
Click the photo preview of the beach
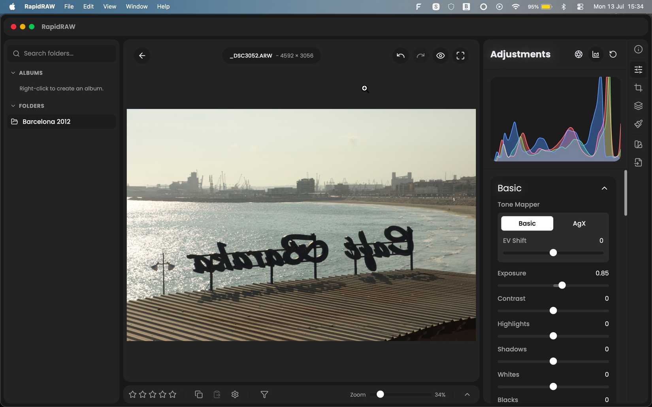(301, 225)
